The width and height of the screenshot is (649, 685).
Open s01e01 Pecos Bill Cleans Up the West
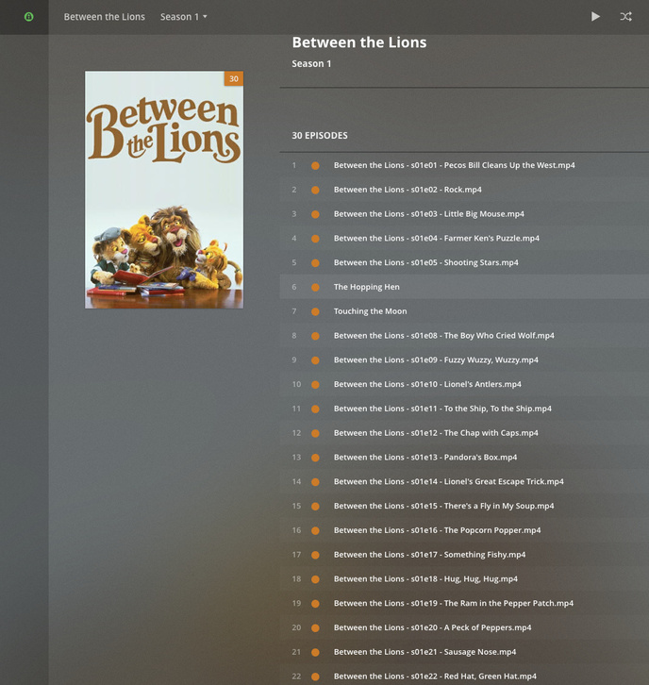point(455,165)
